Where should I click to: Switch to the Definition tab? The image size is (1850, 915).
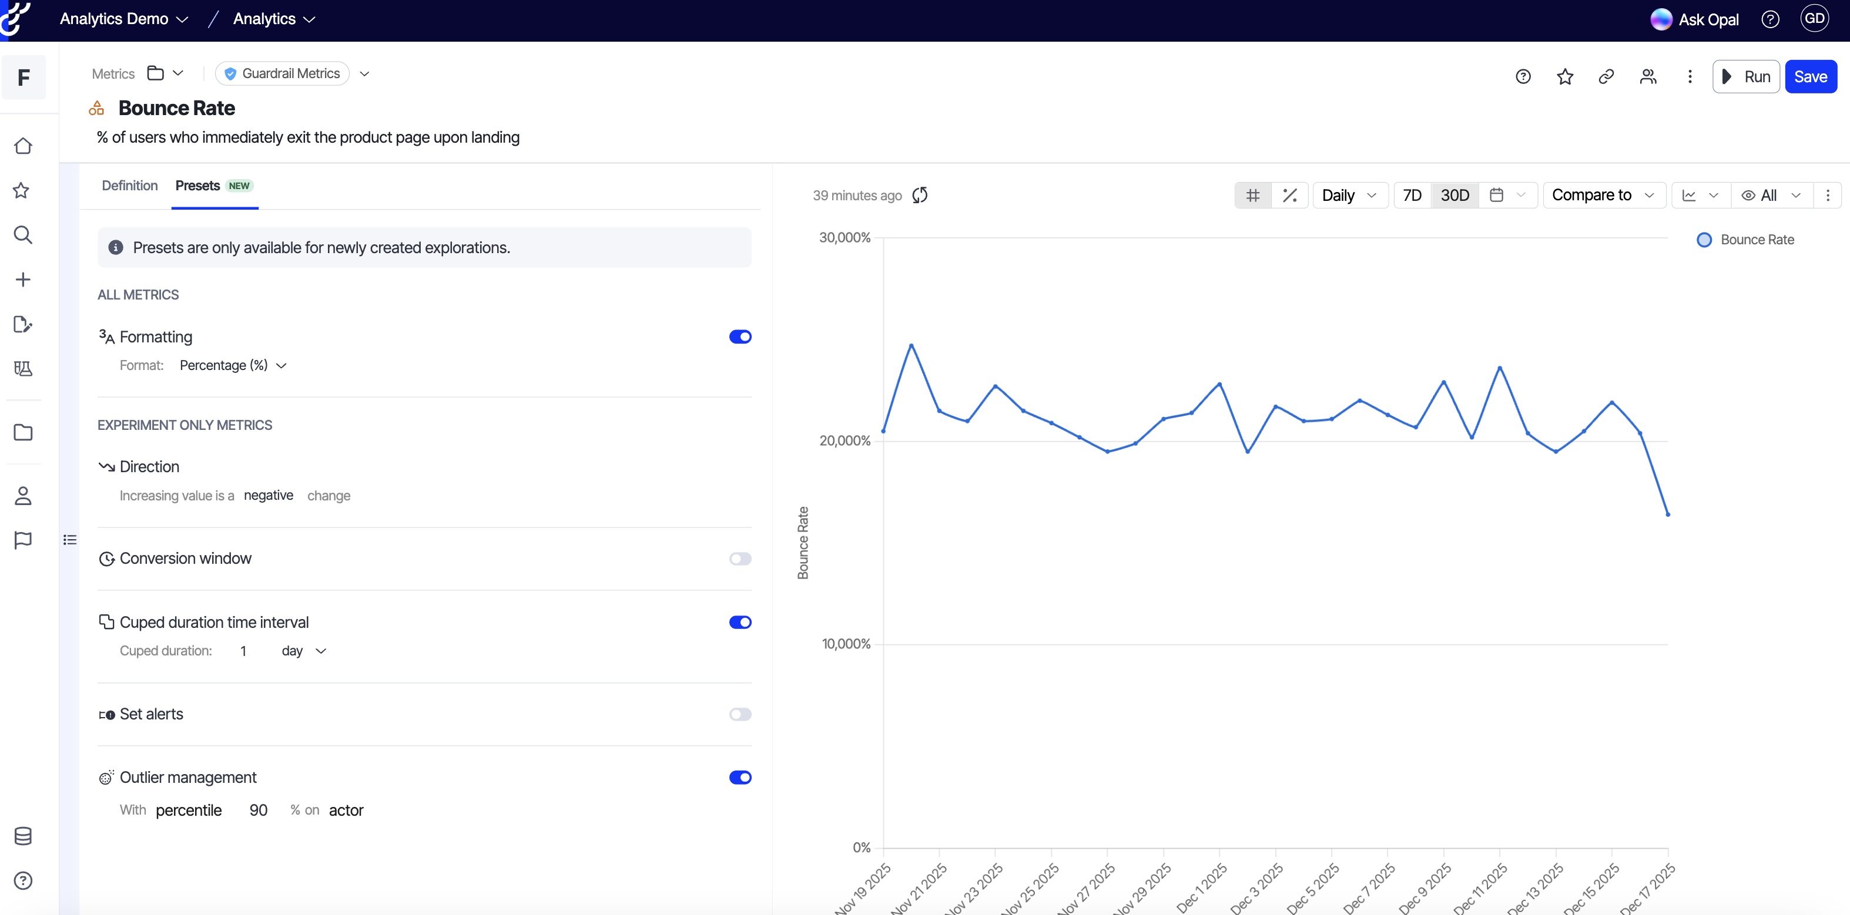[x=129, y=186]
